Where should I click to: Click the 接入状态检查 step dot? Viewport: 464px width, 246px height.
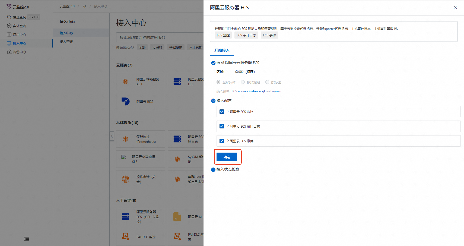point(213,170)
